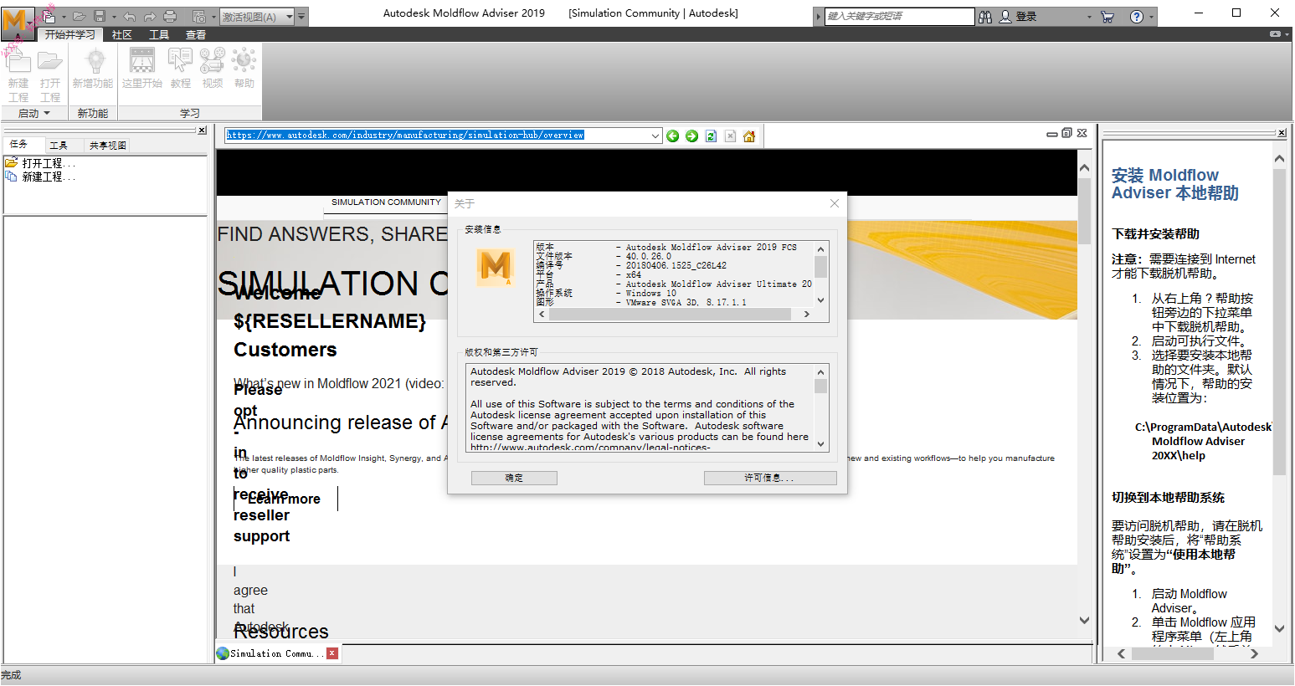Image resolution: width=1295 pixels, height=686 pixels.
Task: Select the 工具 ribbon tab
Action: click(x=159, y=34)
